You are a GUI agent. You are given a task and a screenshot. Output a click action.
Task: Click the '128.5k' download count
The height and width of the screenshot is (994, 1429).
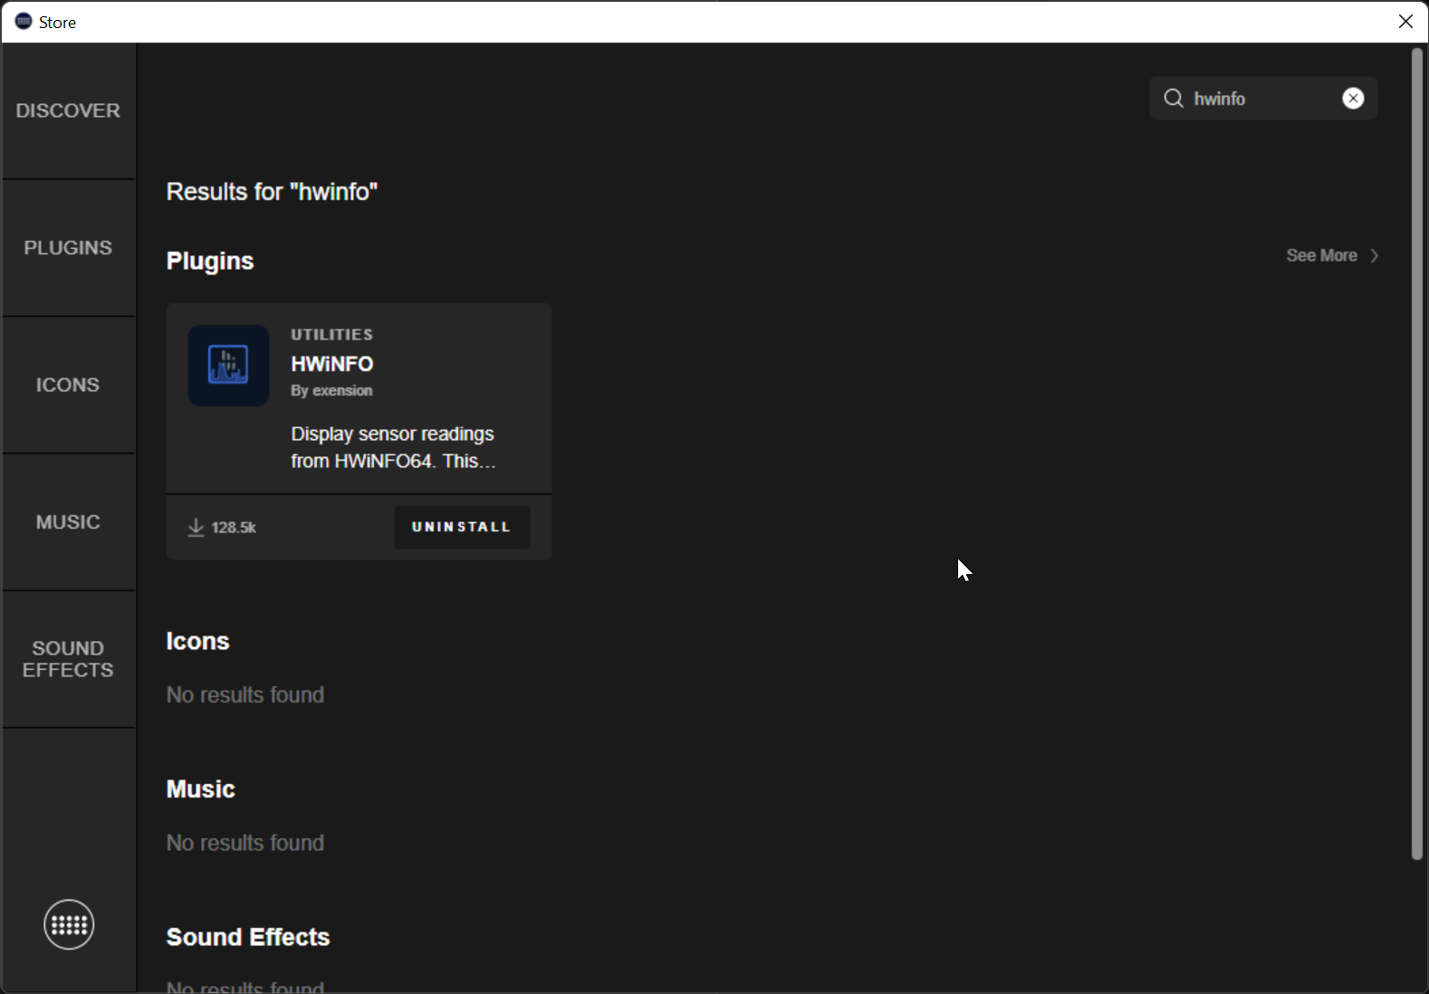(x=234, y=528)
